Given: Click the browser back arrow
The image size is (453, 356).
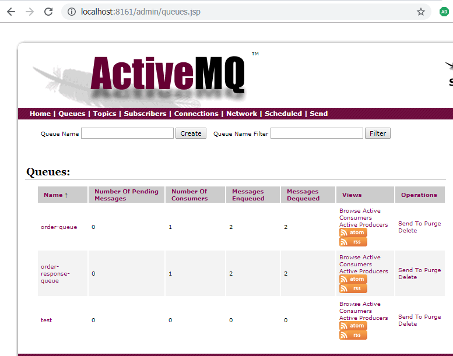Looking at the screenshot, I should [11, 12].
